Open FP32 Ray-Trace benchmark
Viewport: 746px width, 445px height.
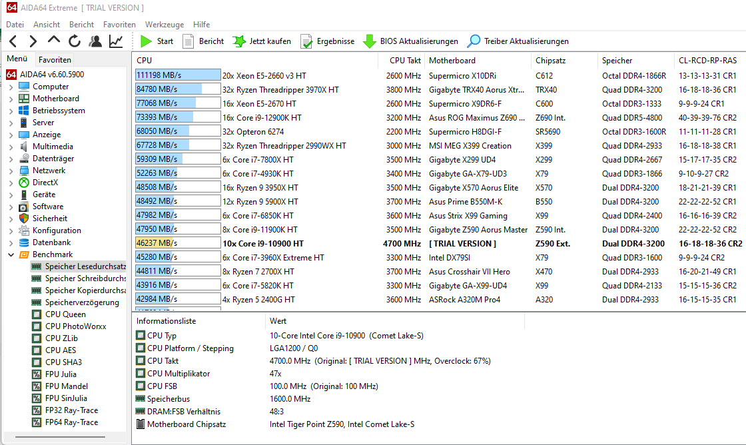coord(65,410)
